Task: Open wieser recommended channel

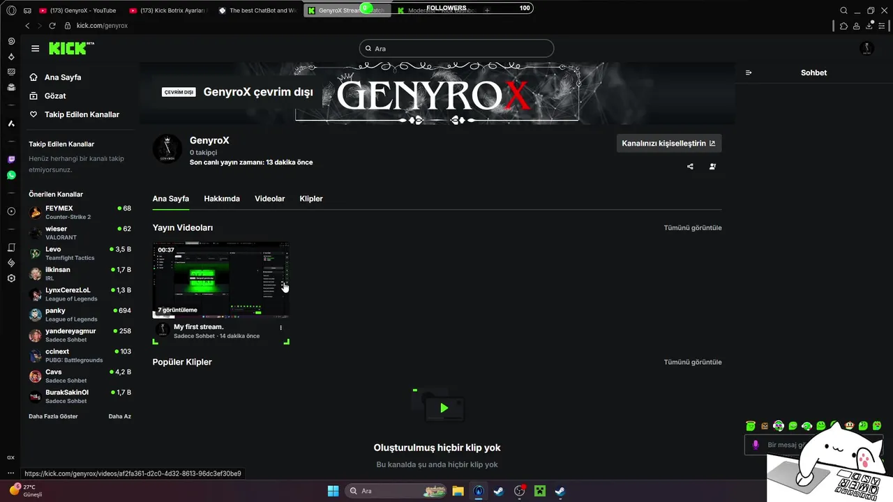Action: click(x=80, y=233)
